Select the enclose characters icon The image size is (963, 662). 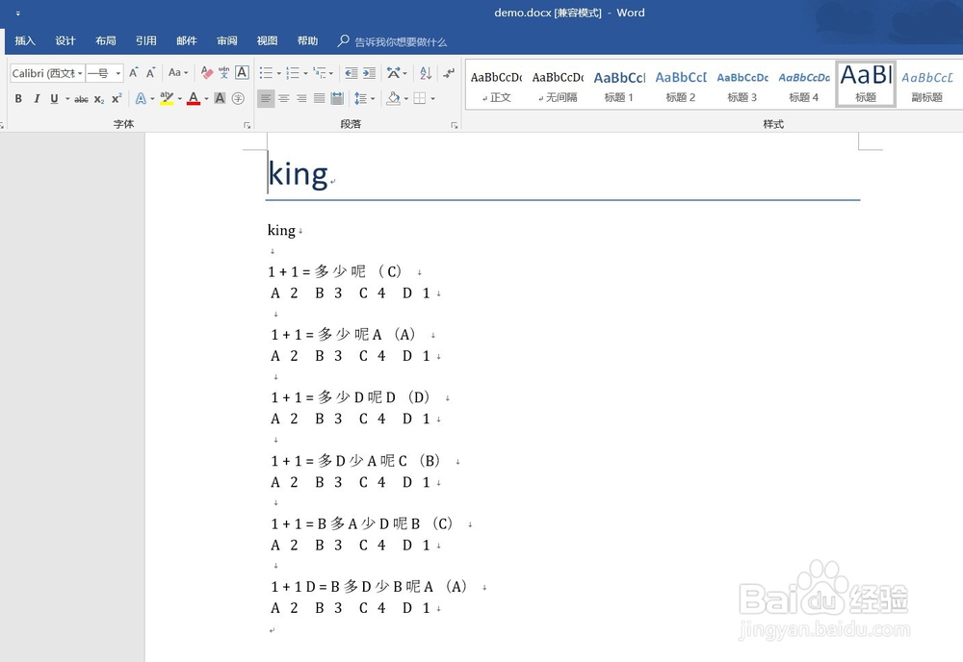coord(238,98)
